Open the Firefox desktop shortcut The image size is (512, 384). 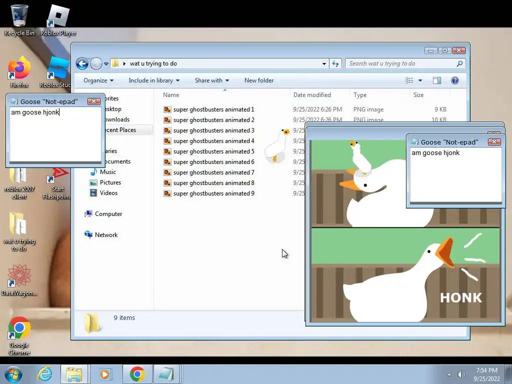(x=19, y=72)
